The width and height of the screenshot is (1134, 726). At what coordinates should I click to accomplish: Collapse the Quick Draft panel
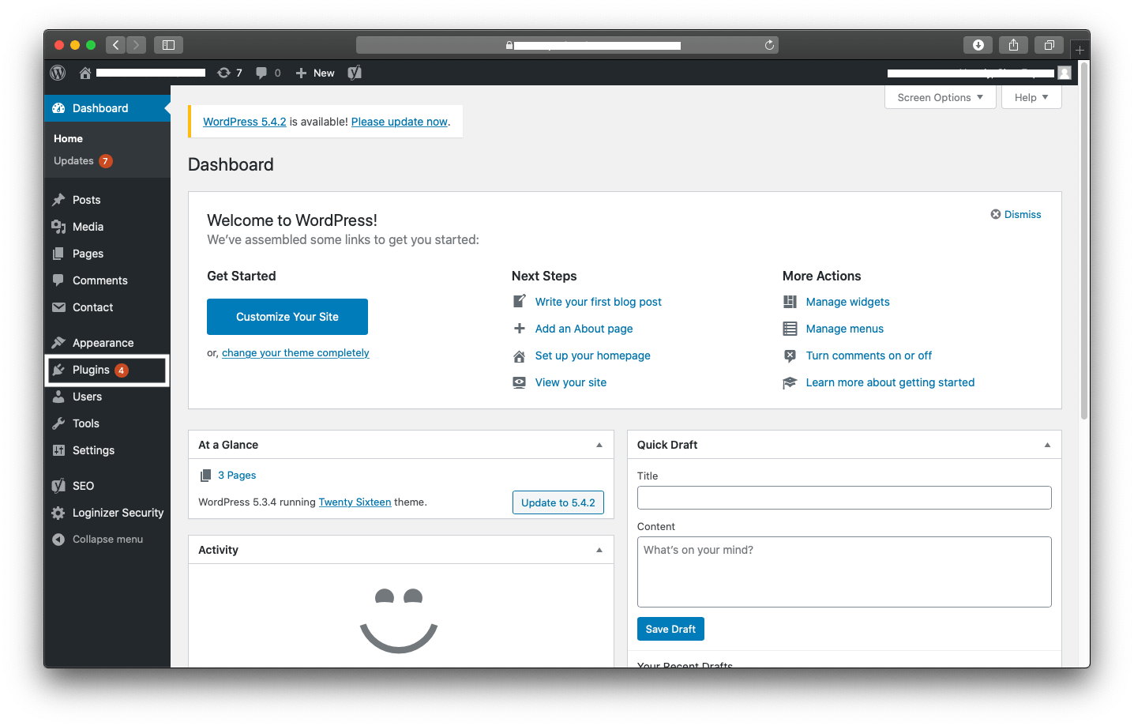point(1047,445)
